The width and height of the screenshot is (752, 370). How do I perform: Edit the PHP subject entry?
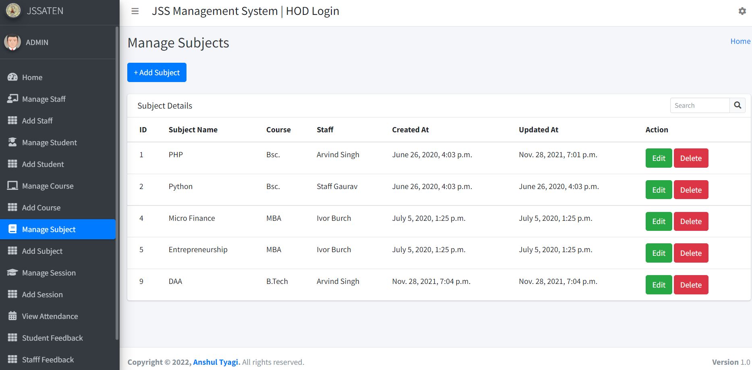[658, 158]
